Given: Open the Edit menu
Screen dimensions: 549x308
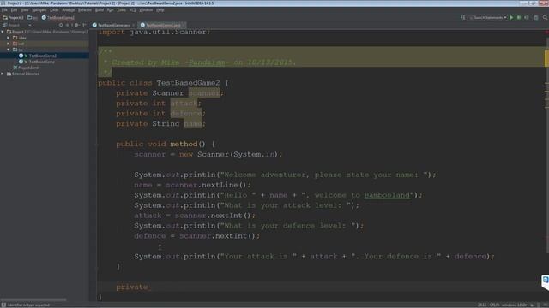Looking at the screenshot, I should point(14,10).
